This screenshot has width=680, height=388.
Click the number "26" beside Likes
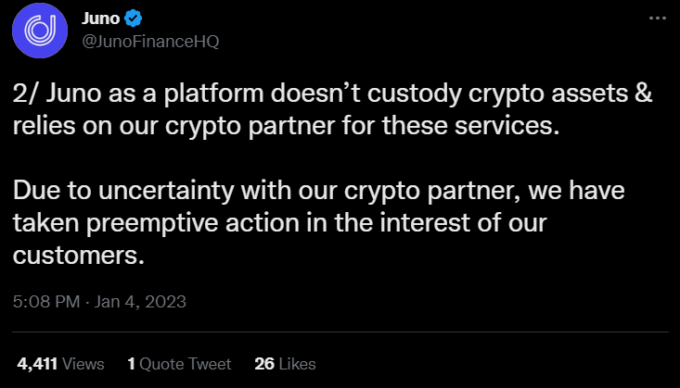tap(263, 363)
